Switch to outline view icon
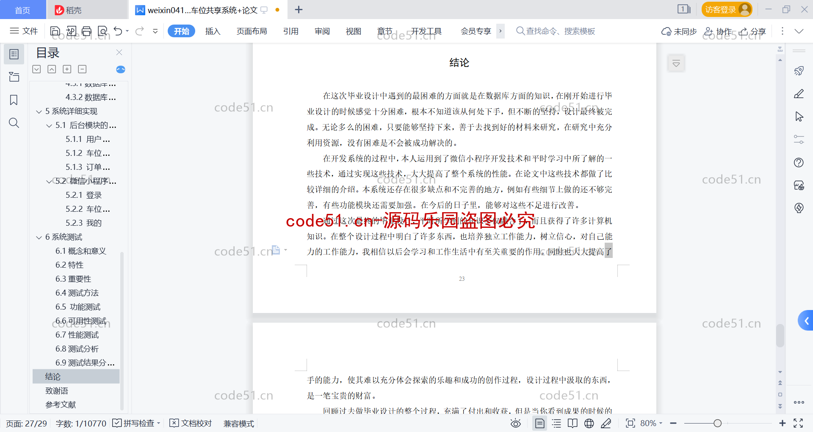The width and height of the screenshot is (813, 432). click(x=557, y=424)
